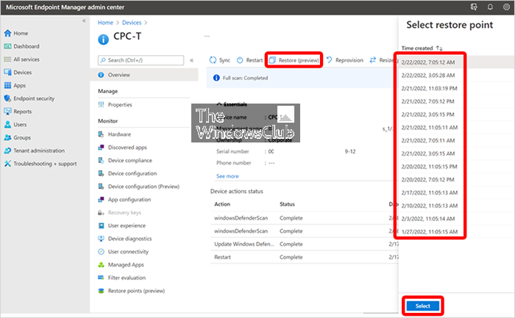The height and width of the screenshot is (318, 515).
Task: Click the Apps grid icon
Action: click(x=7, y=86)
